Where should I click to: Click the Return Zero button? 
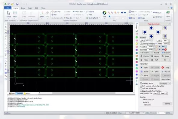tap(166, 79)
